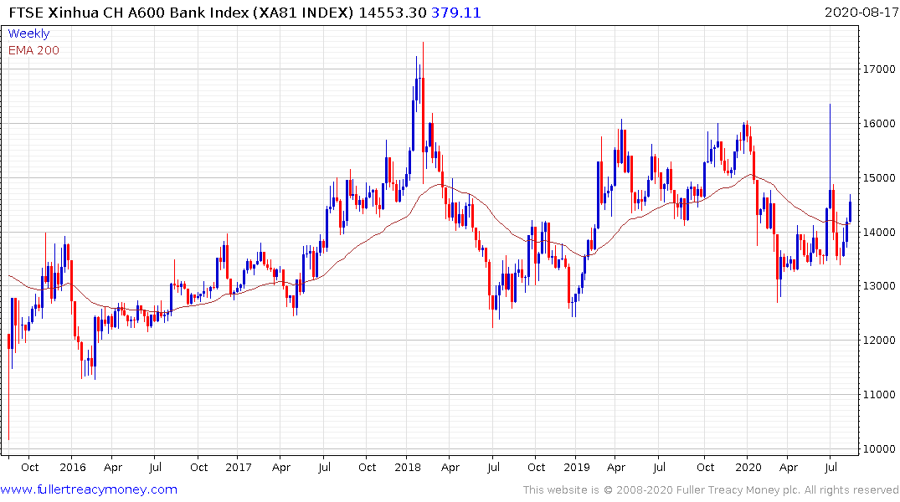Click the chart title 'FTSE Xinhua CH A600 Bank Index'
Image resolution: width=900 pixels, height=502 pixels.
(x=129, y=12)
